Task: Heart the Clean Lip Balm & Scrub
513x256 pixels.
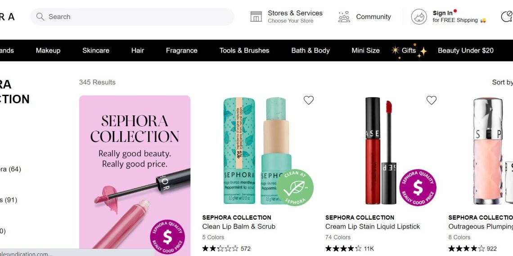Action: [x=308, y=100]
